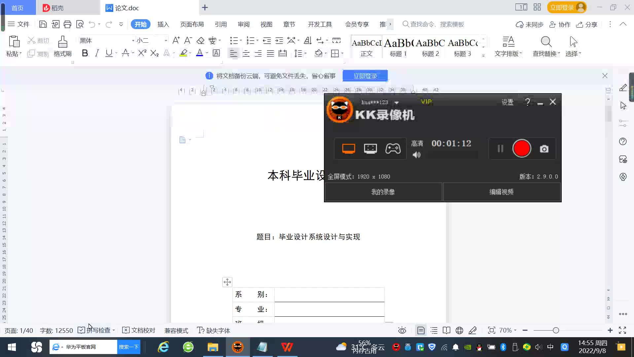Image resolution: width=634 pixels, height=357 pixels.
Task: Click the blue login button in banner
Action: point(365,76)
